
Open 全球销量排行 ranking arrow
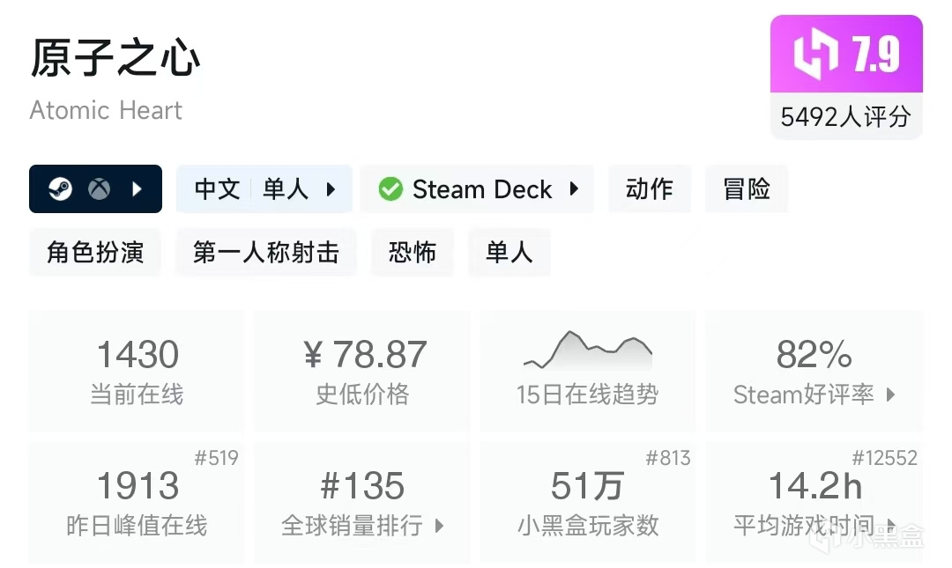(439, 527)
